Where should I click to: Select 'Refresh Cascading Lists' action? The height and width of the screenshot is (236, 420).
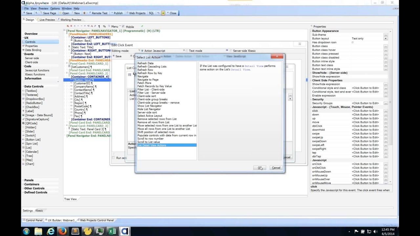[152, 67]
